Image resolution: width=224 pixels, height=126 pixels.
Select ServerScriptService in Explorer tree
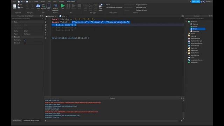[x=196, y=43]
